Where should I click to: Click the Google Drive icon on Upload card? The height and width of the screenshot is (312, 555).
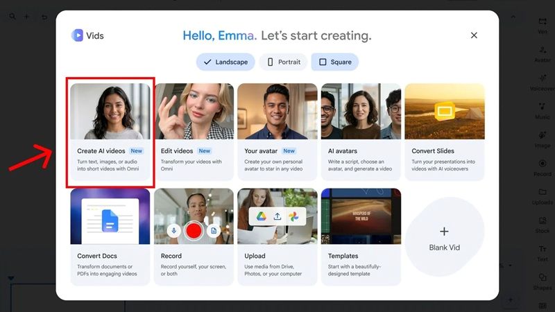(x=262, y=216)
